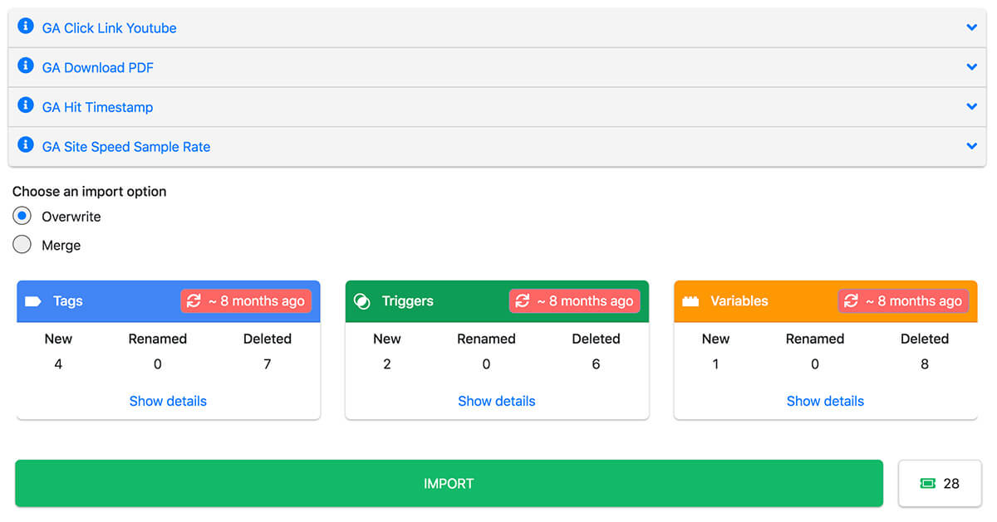Click New count 1 in Variables
The width and height of the screenshot is (997, 522).
pyautogui.click(x=715, y=363)
